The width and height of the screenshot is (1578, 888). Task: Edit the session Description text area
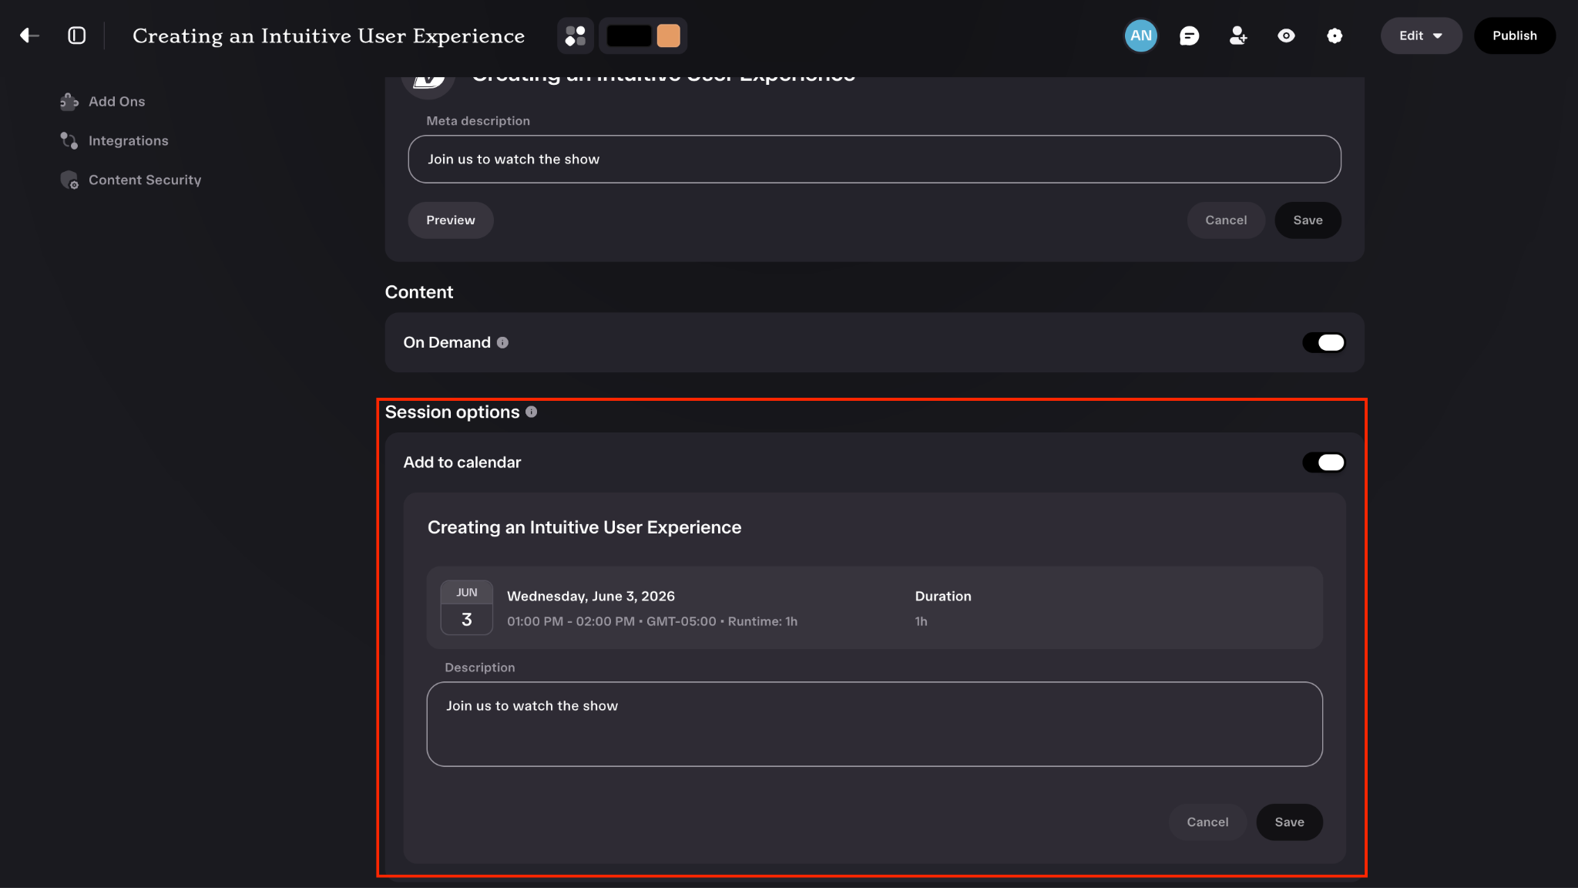[x=875, y=724]
